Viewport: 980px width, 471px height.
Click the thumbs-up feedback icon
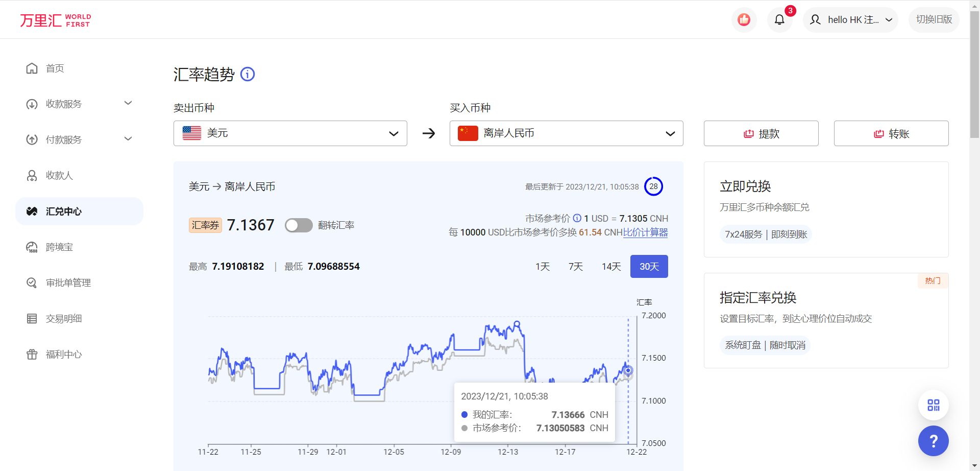click(x=744, y=19)
